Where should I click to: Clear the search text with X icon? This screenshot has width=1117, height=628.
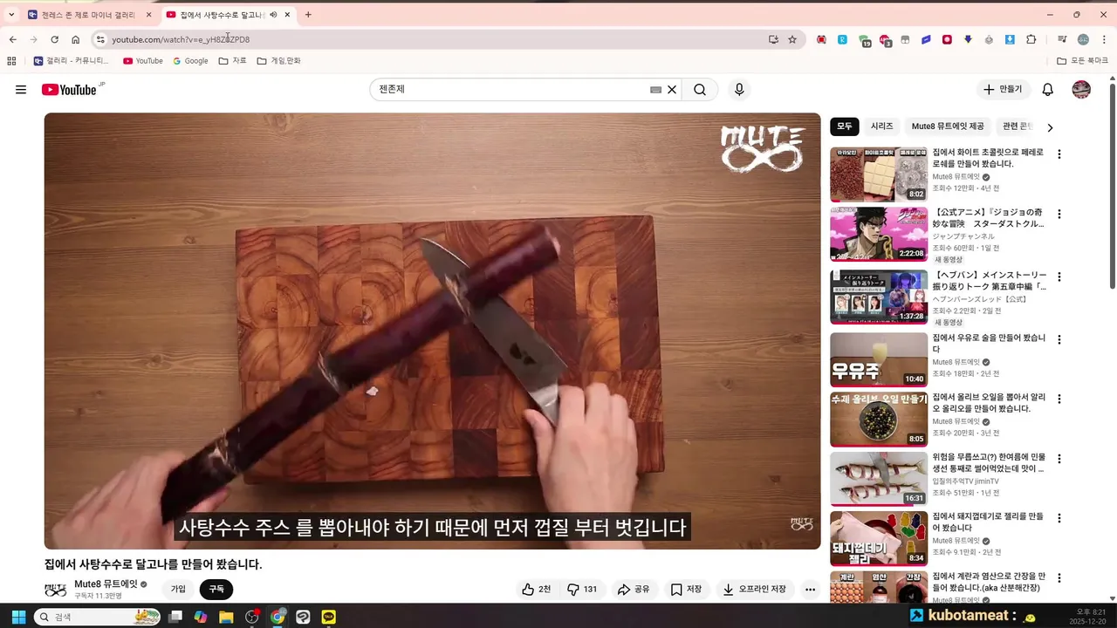(x=672, y=90)
